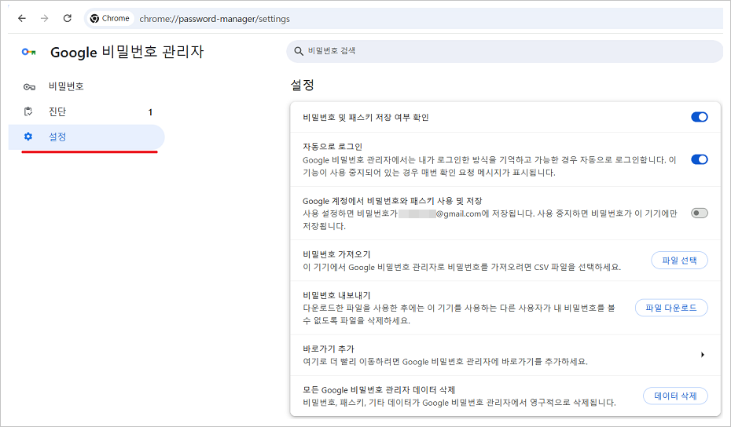The image size is (731, 427).
Task: Toggle 비밀번호 및 패스키 저장 여부 확인 switch
Action: point(700,117)
